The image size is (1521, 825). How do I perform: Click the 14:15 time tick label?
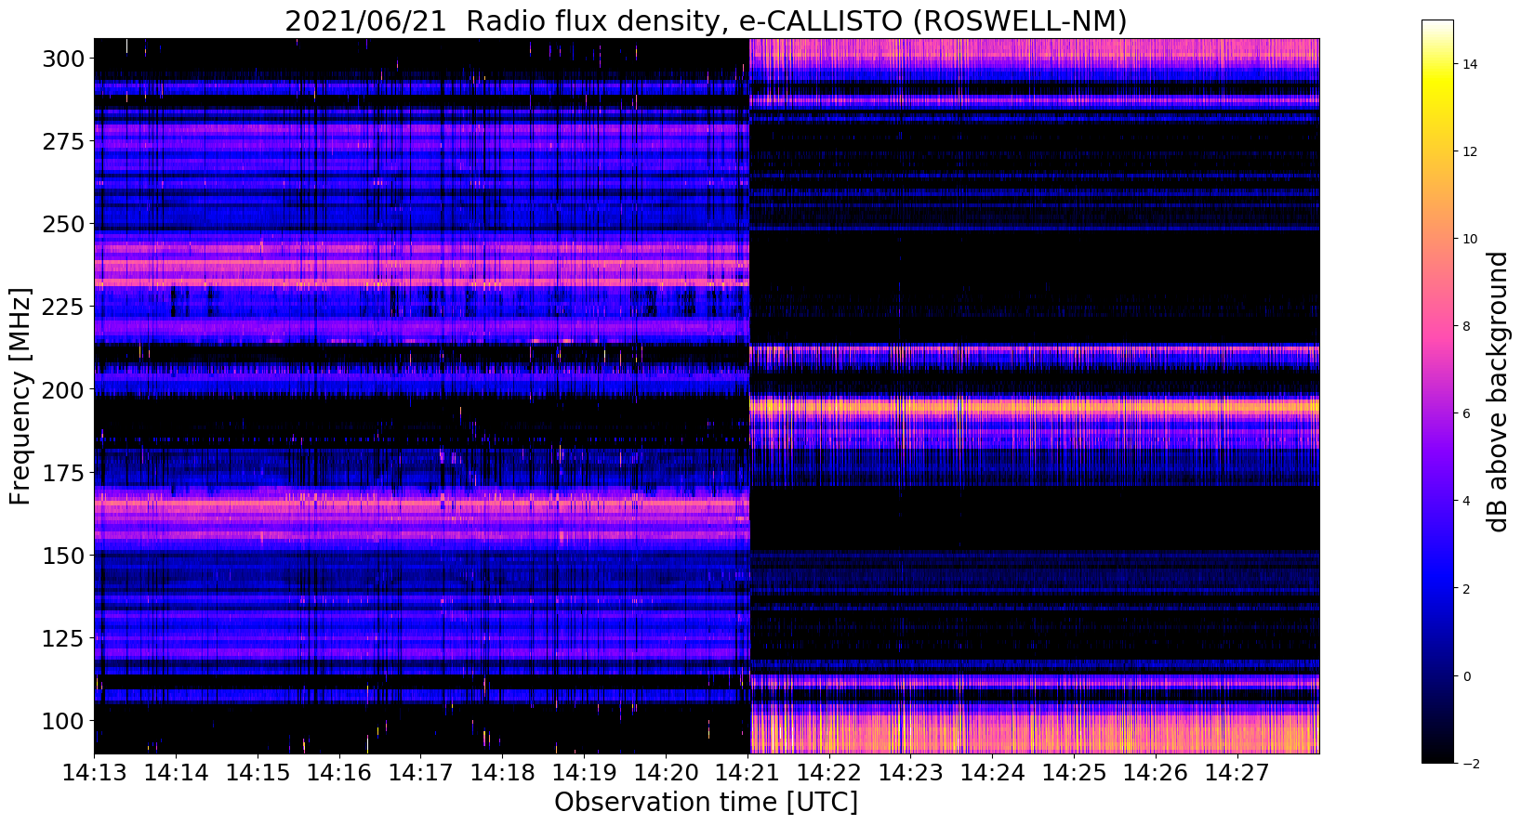coord(258,772)
